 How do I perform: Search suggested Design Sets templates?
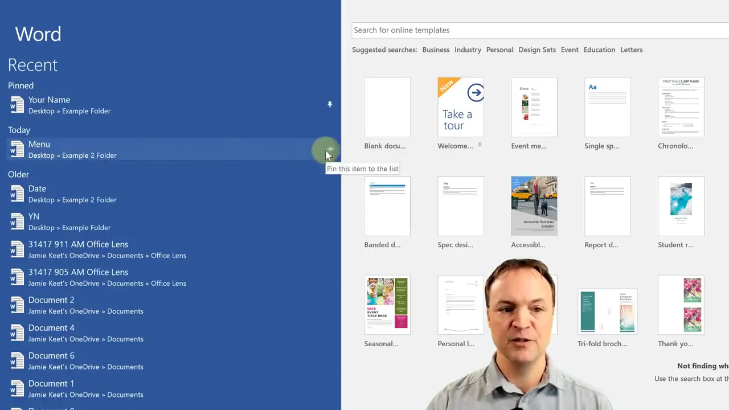pos(537,50)
